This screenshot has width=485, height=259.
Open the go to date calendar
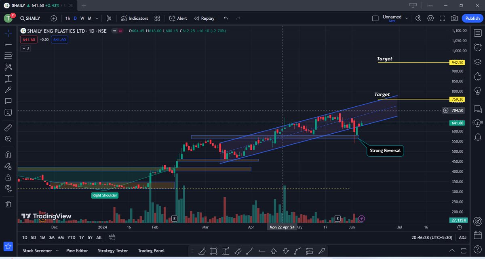coord(112,237)
